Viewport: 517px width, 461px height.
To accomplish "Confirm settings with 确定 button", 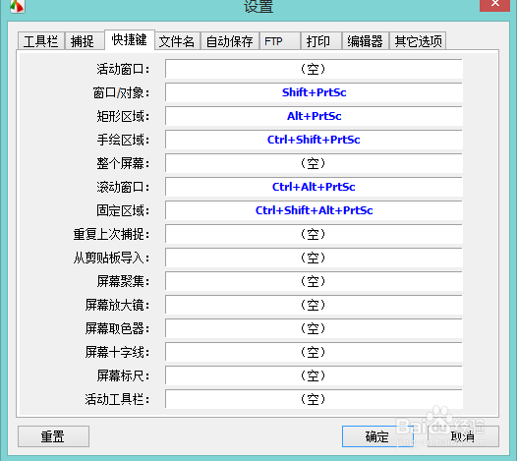I will click(377, 436).
